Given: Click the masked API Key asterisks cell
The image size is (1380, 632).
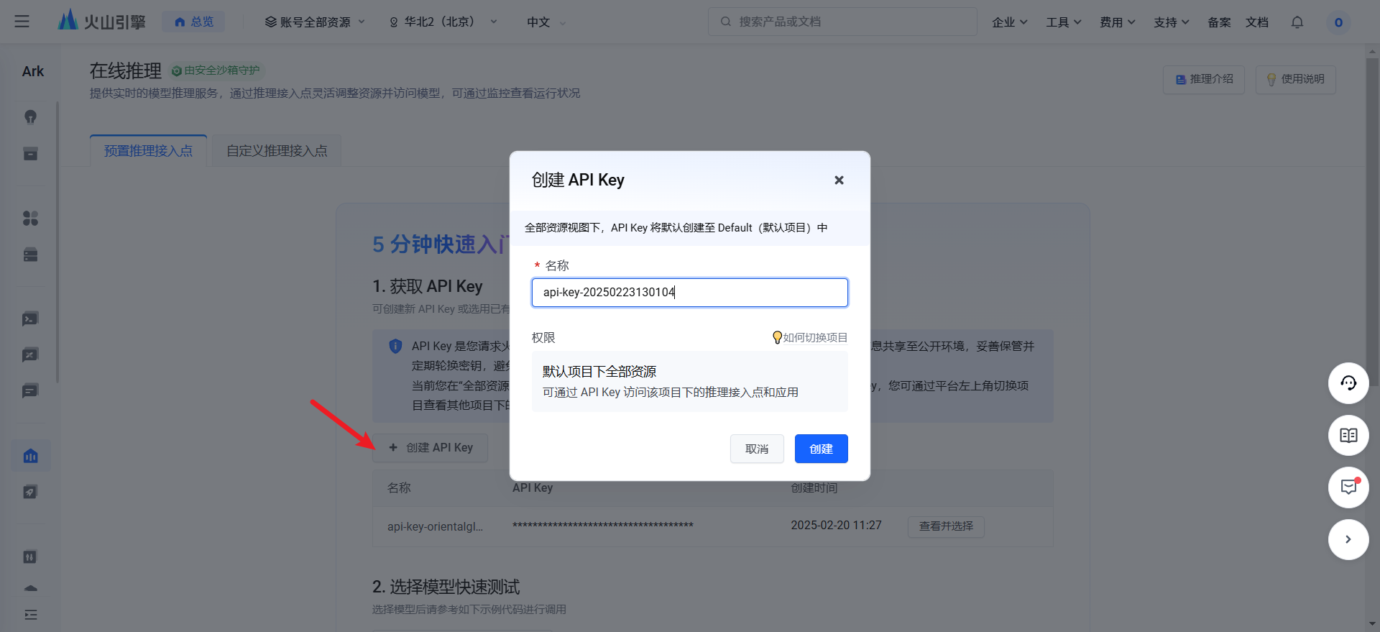Looking at the screenshot, I should tap(603, 526).
